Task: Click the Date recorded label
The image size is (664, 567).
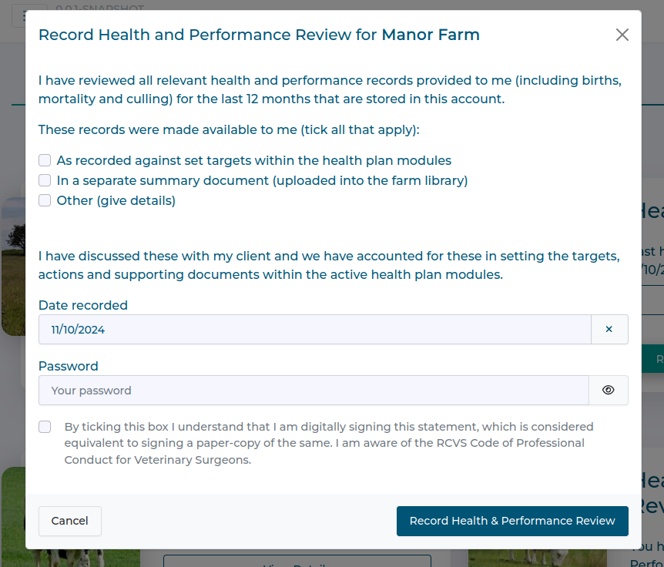Action: tap(82, 305)
